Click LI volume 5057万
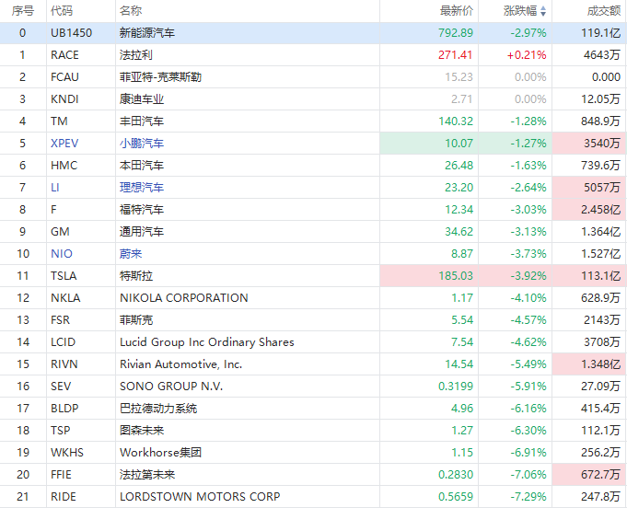Image resolution: width=627 pixels, height=508 pixels. 602,188
